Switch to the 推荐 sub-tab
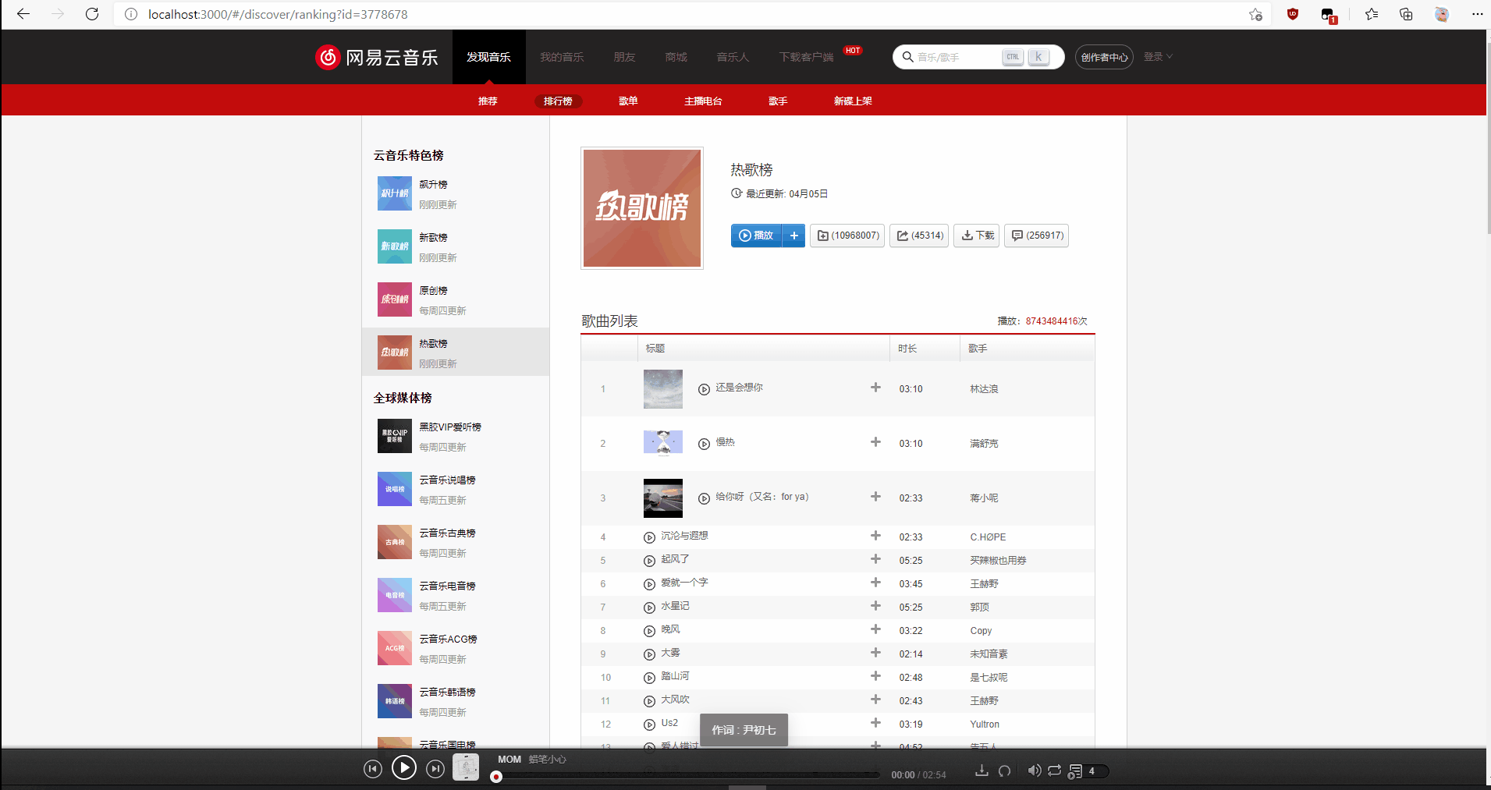Viewport: 1491px width, 790px height. point(488,101)
